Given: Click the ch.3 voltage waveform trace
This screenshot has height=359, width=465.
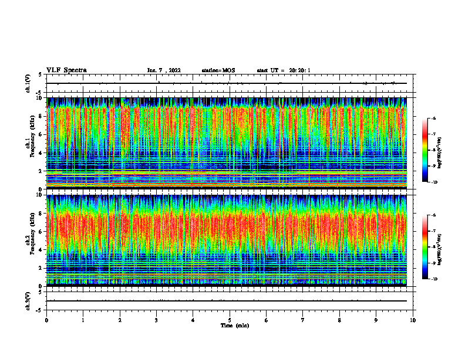Looking at the screenshot, I should pyautogui.click(x=227, y=301).
